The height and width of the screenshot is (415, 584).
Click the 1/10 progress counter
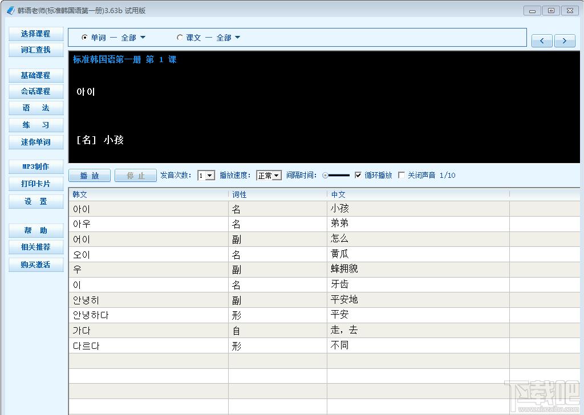(x=447, y=176)
